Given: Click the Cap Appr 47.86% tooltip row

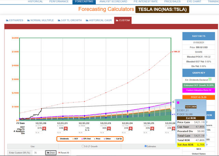Looking at the screenshot, I should (191, 127).
